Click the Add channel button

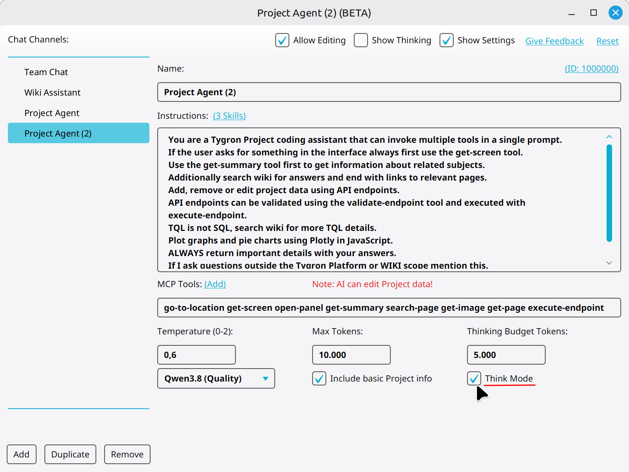pos(22,454)
